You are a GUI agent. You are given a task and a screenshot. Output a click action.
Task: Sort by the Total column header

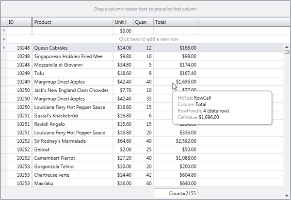176,22
